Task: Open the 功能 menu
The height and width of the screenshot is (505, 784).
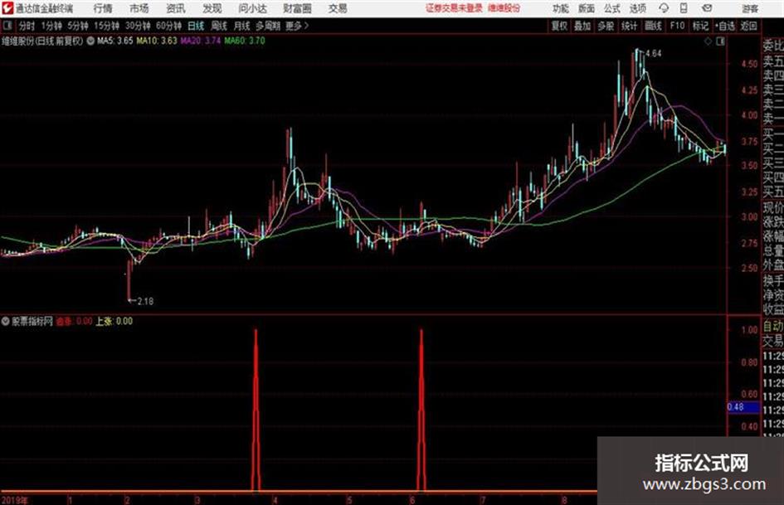Action: tap(561, 8)
